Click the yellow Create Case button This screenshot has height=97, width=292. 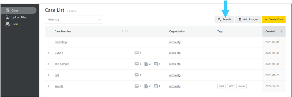(x=274, y=19)
